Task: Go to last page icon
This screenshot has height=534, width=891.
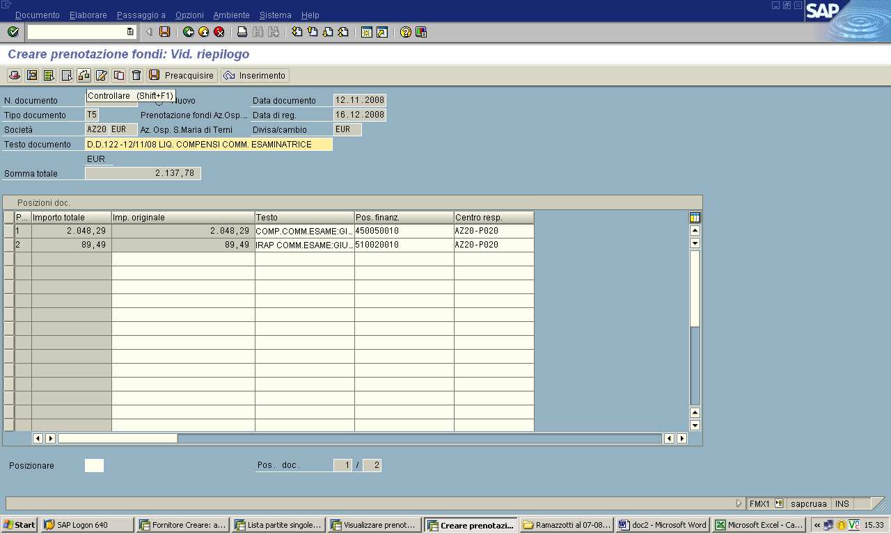Action: [343, 32]
